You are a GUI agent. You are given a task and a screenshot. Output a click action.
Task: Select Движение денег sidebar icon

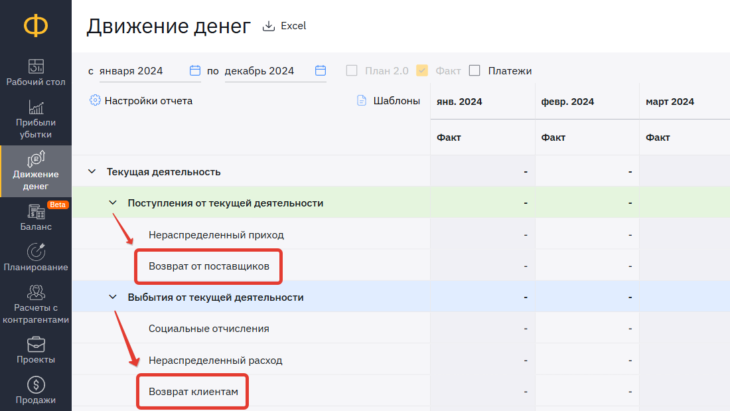click(x=36, y=159)
